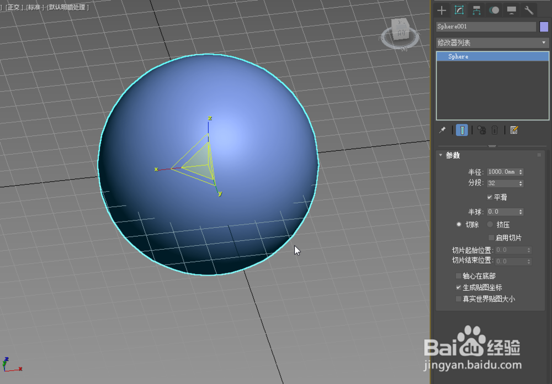Select the 挤压 radio button
The height and width of the screenshot is (384, 552).
coord(490,224)
